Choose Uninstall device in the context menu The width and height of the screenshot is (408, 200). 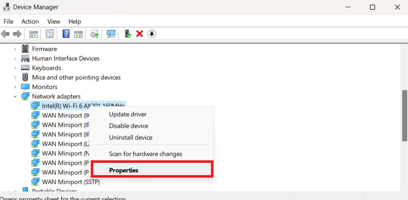151,137
